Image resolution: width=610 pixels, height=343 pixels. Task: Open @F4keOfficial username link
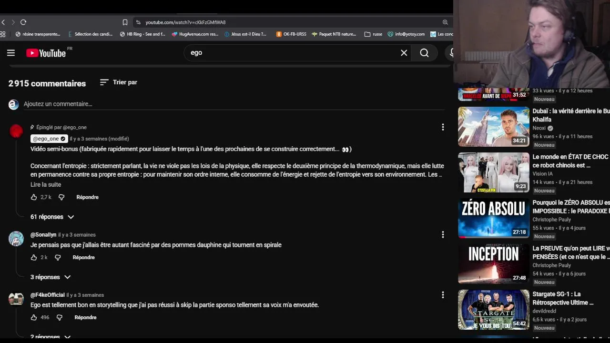tap(47, 295)
